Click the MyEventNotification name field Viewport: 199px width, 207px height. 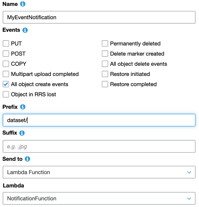point(99,17)
